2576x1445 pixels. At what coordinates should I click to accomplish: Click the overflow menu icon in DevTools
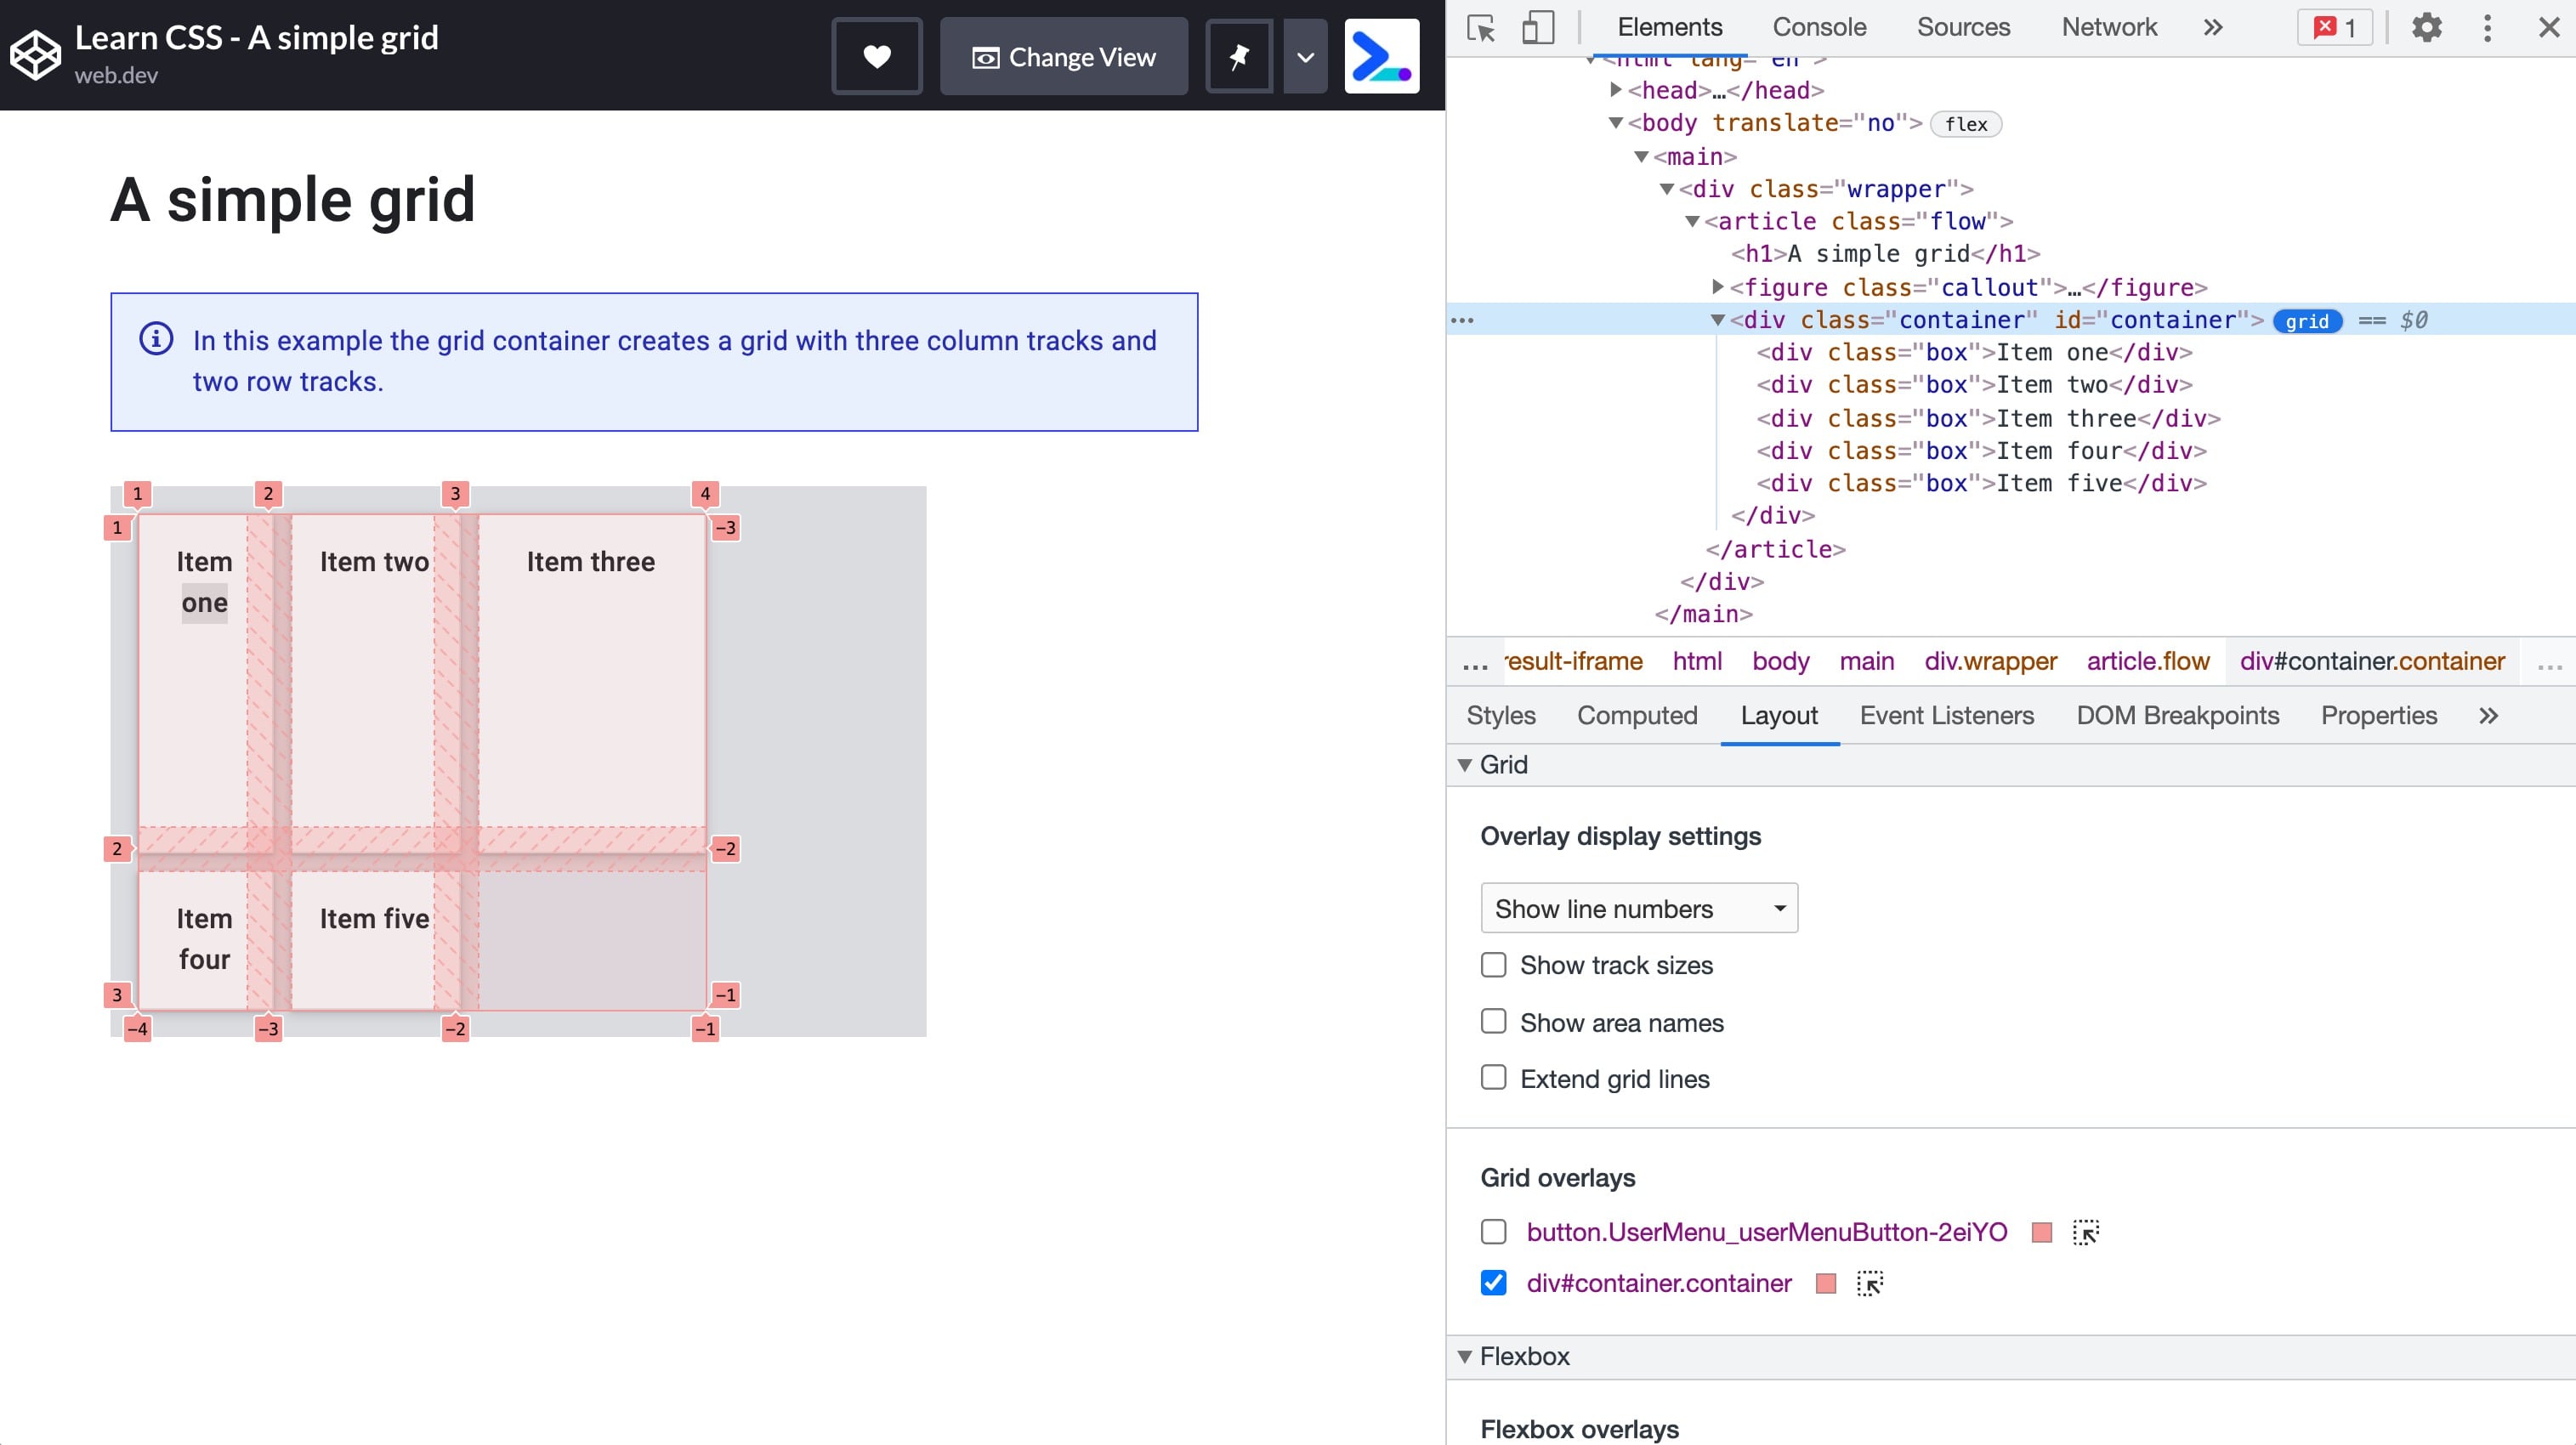2488,26
